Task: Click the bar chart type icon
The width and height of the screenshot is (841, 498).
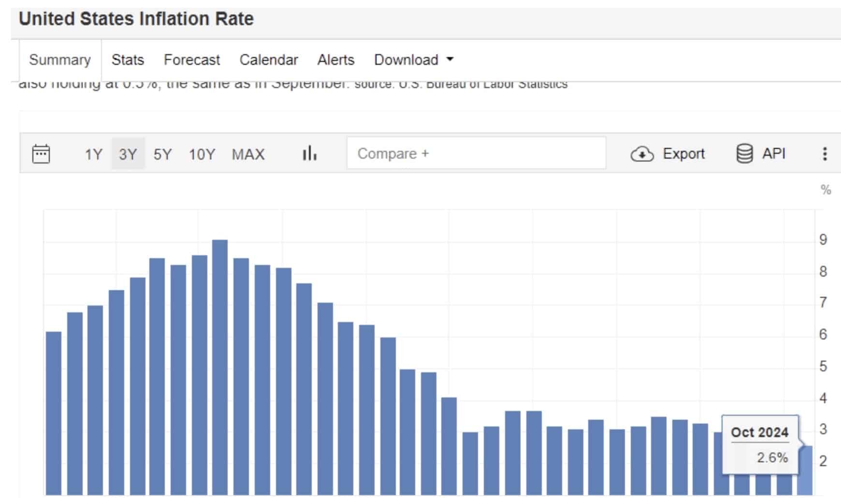Action: coord(309,154)
